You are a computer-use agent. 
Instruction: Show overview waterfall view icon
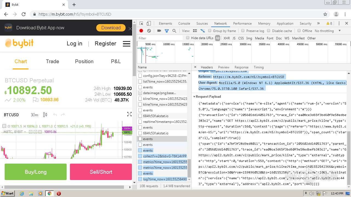click(x=203, y=31)
